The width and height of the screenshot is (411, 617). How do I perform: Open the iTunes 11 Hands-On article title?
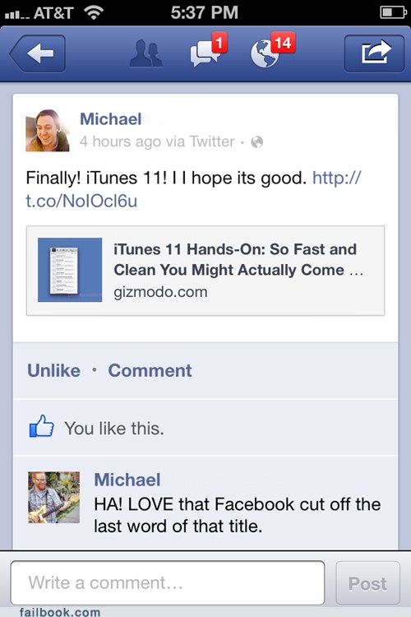point(238,260)
